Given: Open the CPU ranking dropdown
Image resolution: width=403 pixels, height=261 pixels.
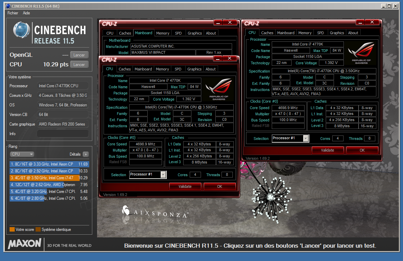Looking at the screenshot, I should click(22, 154).
